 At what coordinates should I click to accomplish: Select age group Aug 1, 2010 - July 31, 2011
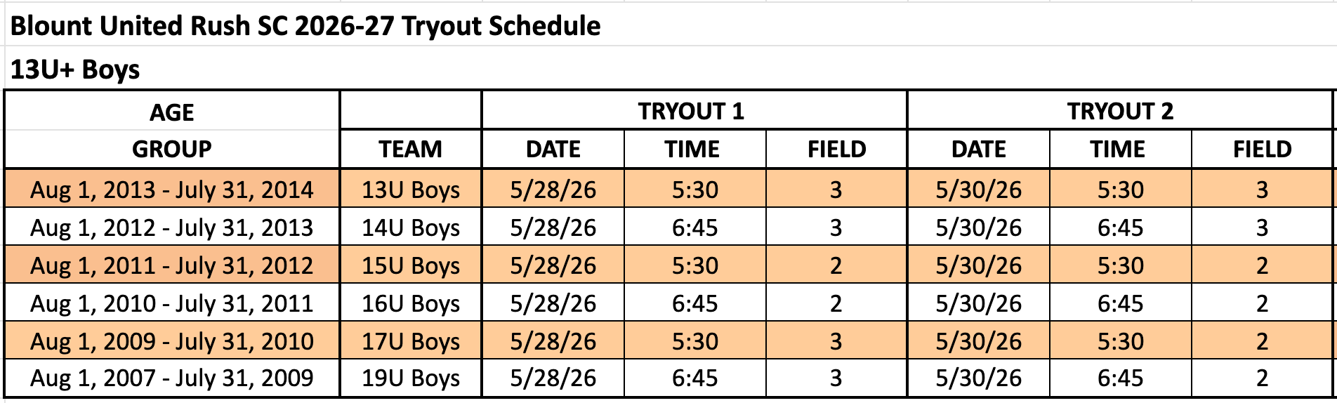tap(172, 303)
